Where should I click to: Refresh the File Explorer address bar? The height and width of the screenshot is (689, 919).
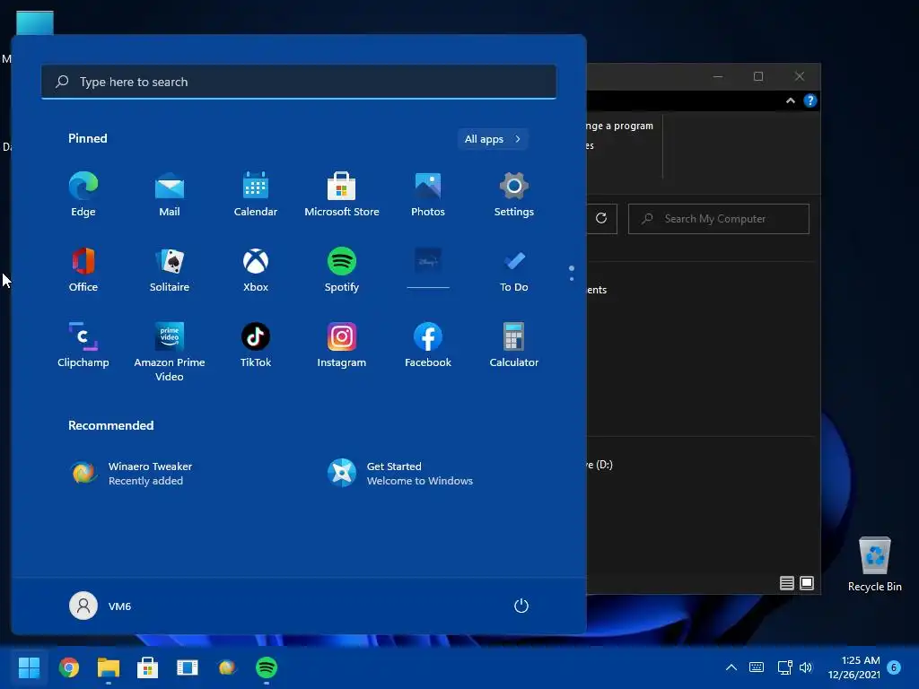point(601,219)
